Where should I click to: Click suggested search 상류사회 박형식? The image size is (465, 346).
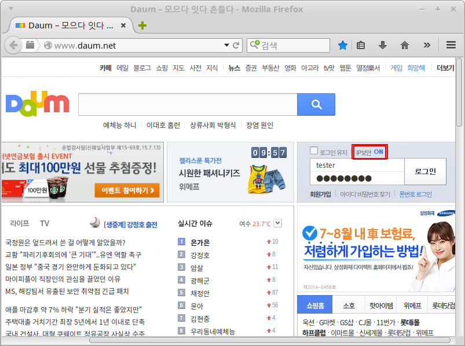pyautogui.click(x=213, y=126)
